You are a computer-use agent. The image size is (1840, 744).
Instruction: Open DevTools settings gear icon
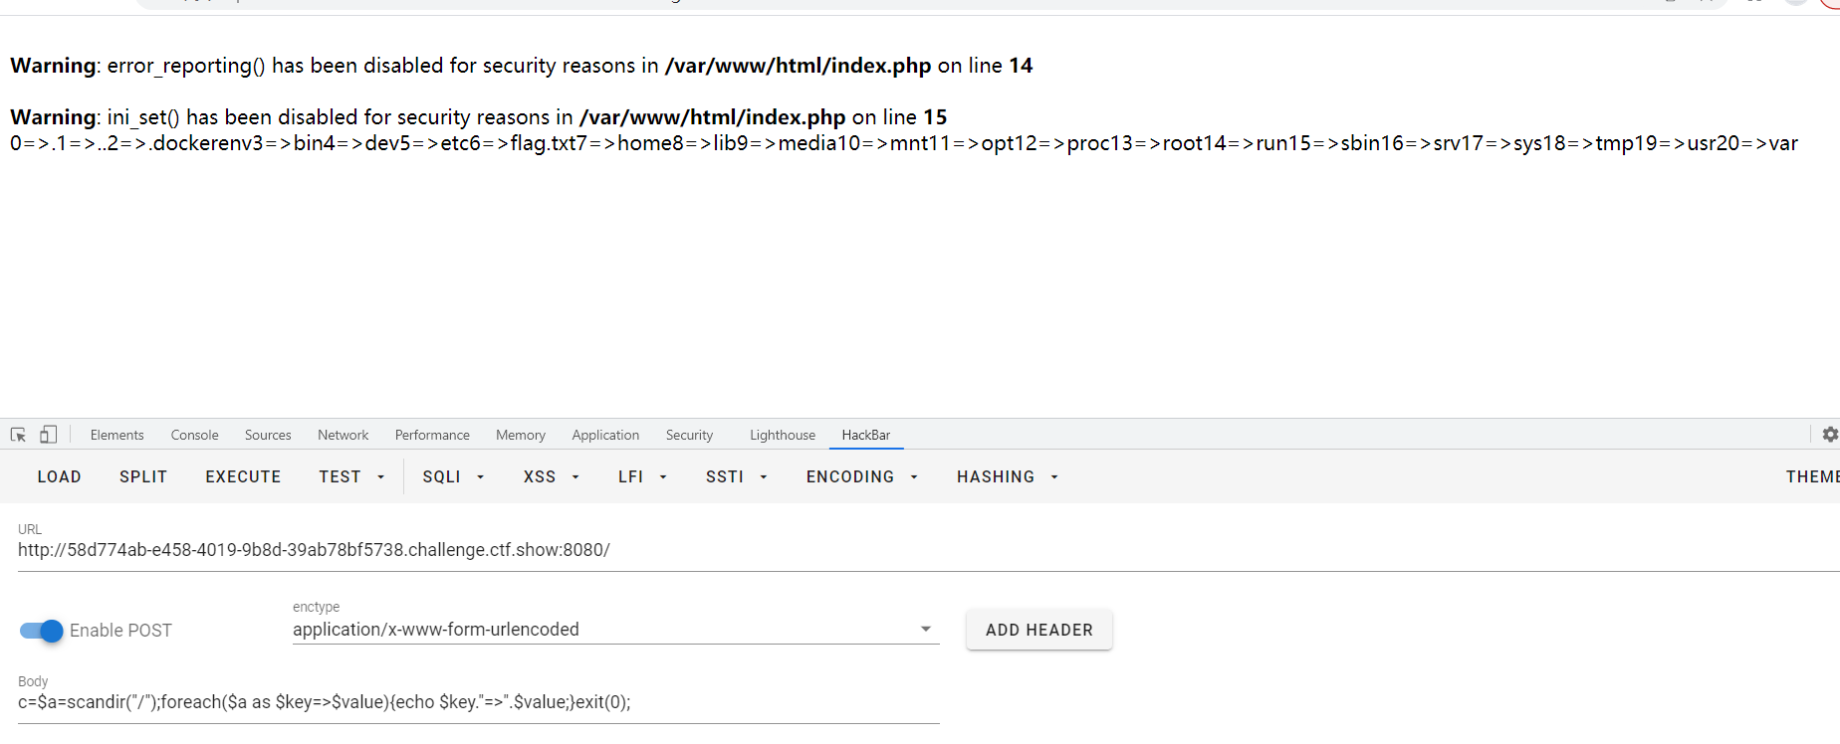coord(1830,435)
